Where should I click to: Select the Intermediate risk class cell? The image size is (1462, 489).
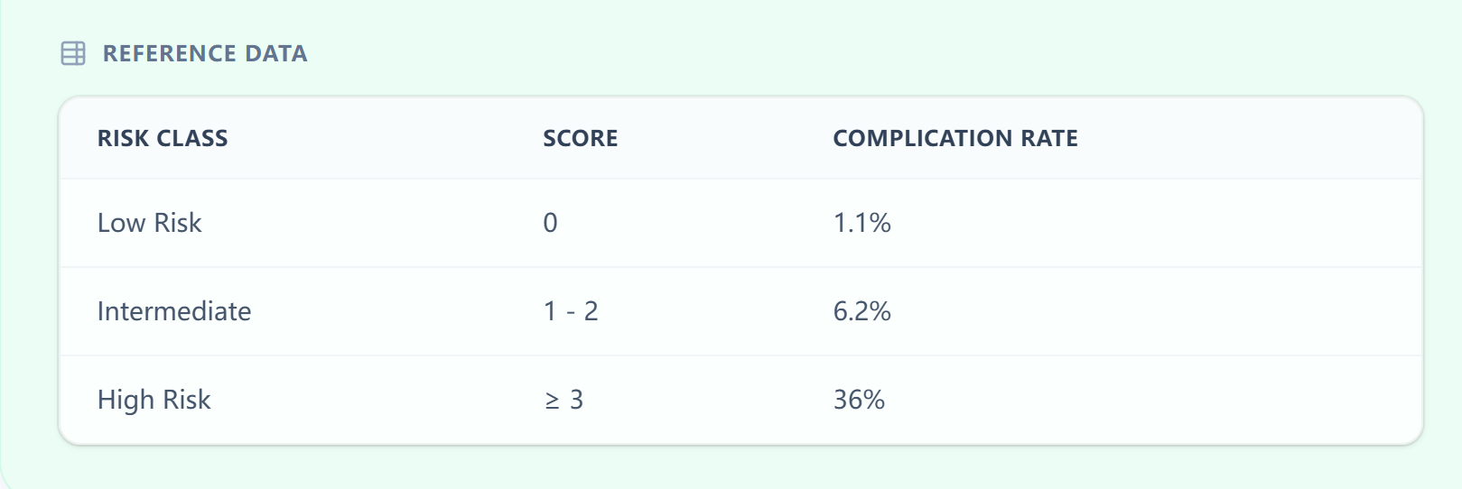point(174,311)
